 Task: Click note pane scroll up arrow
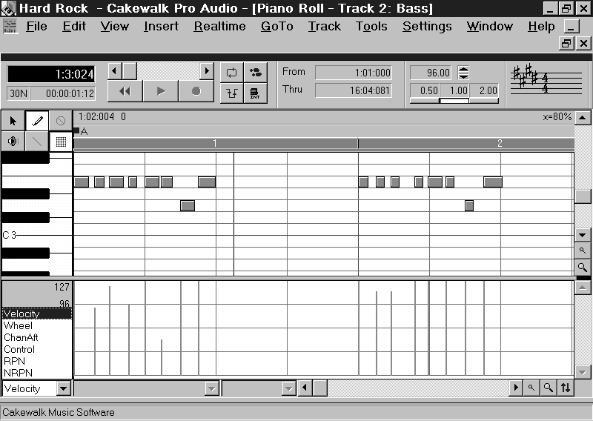583,118
